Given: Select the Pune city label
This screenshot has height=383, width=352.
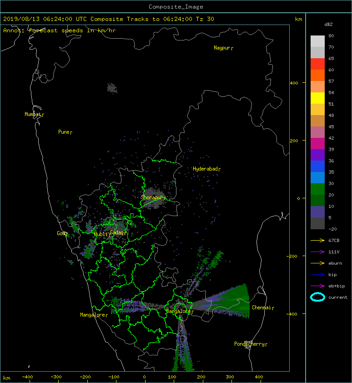Looking at the screenshot, I should point(64,132).
